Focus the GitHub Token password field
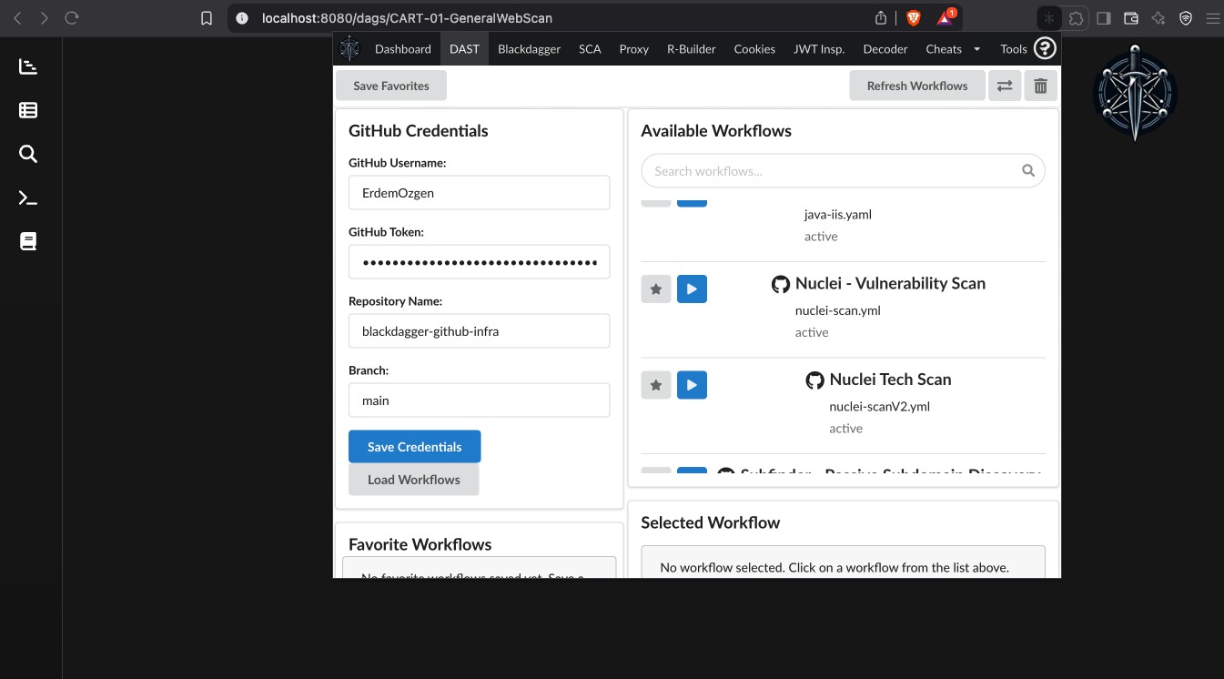 (479, 262)
